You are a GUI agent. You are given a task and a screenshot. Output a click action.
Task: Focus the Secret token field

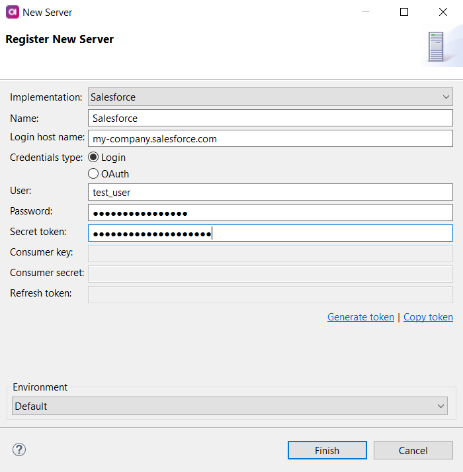pyautogui.click(x=270, y=233)
